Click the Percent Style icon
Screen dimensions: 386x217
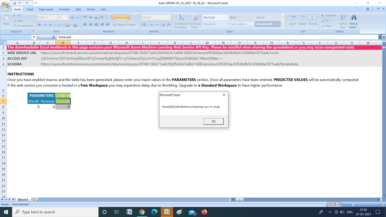pyautogui.click(x=151, y=25)
